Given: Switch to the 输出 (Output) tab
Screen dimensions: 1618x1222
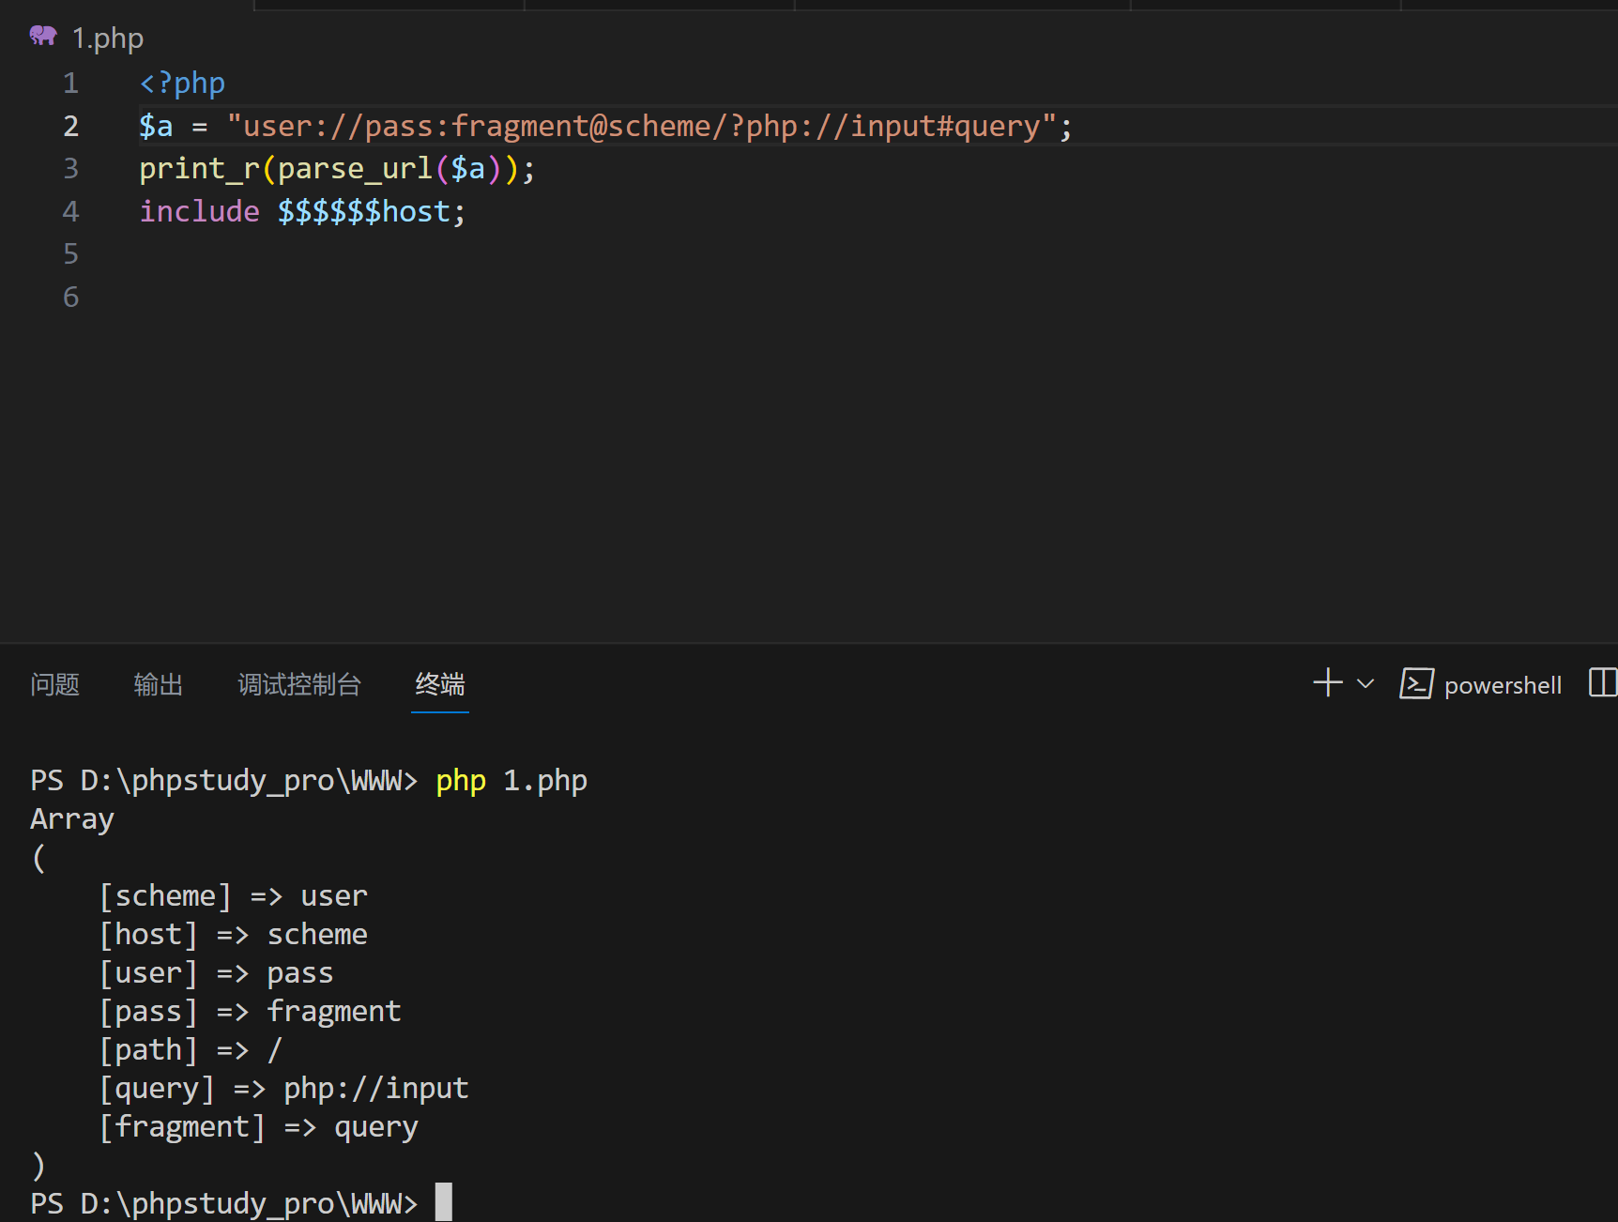Looking at the screenshot, I should click(x=158, y=684).
